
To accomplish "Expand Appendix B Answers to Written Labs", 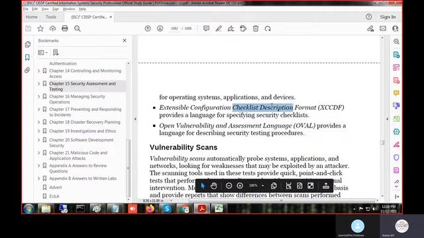I will coord(38,178).
